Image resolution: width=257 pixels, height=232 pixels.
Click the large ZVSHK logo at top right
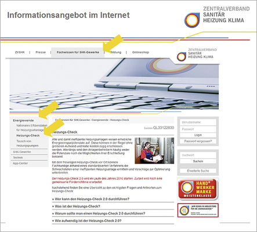[x=217, y=17]
